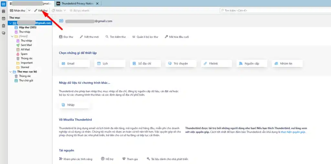331x164 pixels.
Task: Click the Đọc thư button
Action: [x=66, y=37]
